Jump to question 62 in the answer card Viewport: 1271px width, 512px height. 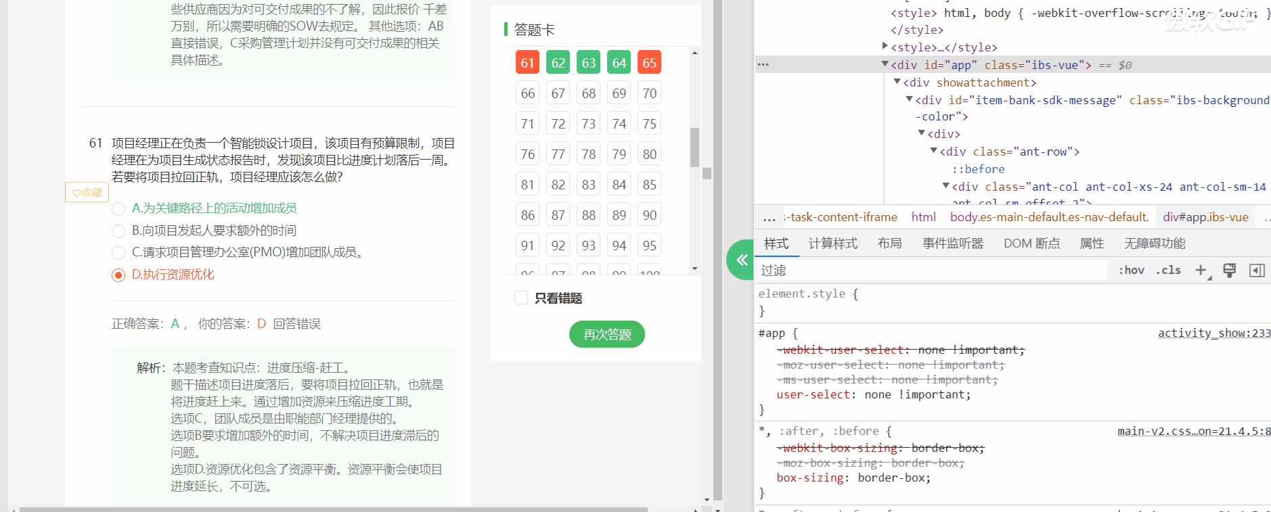(x=558, y=63)
